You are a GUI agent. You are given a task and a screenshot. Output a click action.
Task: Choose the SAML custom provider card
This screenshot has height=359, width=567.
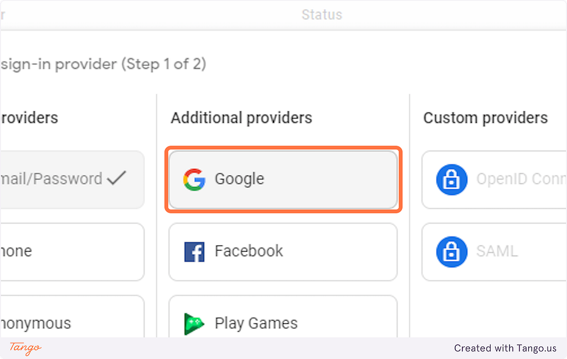coord(494,252)
